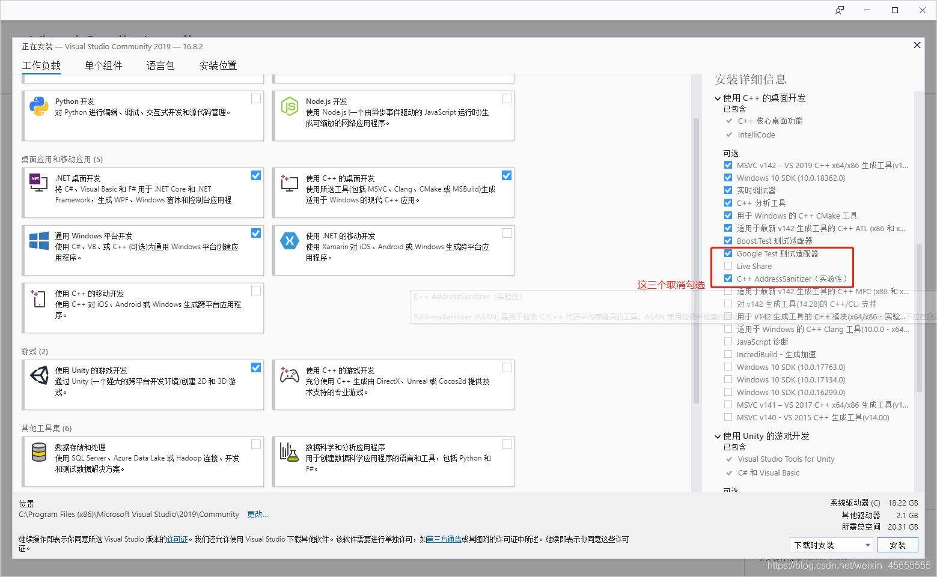Click the data storage and processing database icon
This screenshot has width=937, height=577.
pos(39,452)
